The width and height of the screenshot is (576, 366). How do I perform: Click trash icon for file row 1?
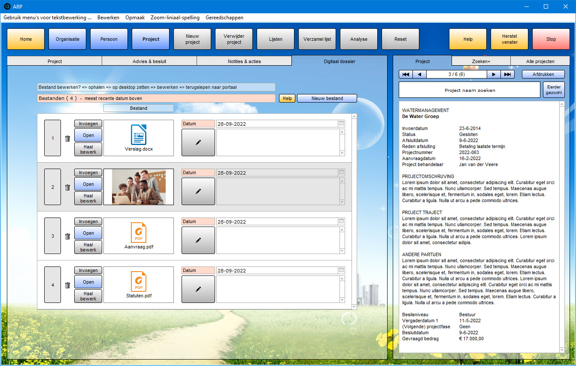(x=67, y=139)
